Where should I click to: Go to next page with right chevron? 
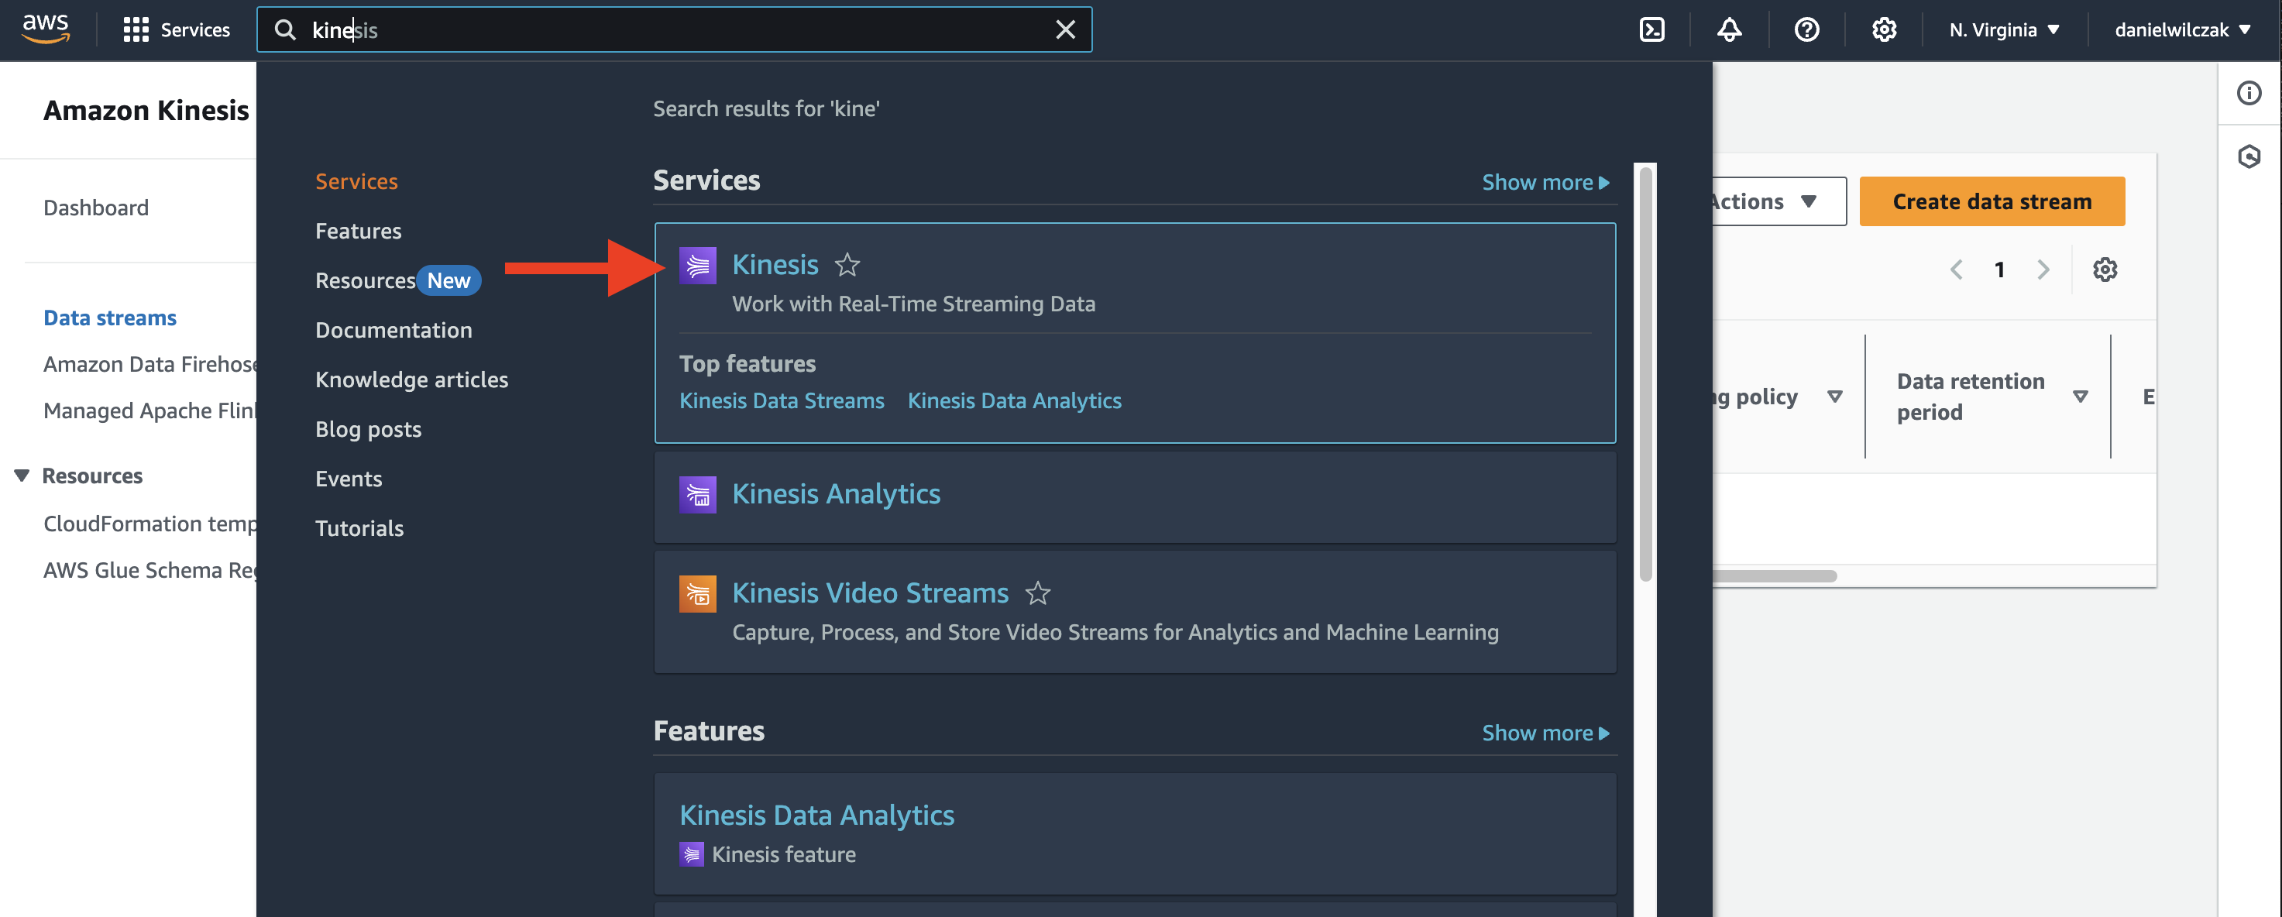(x=2043, y=270)
